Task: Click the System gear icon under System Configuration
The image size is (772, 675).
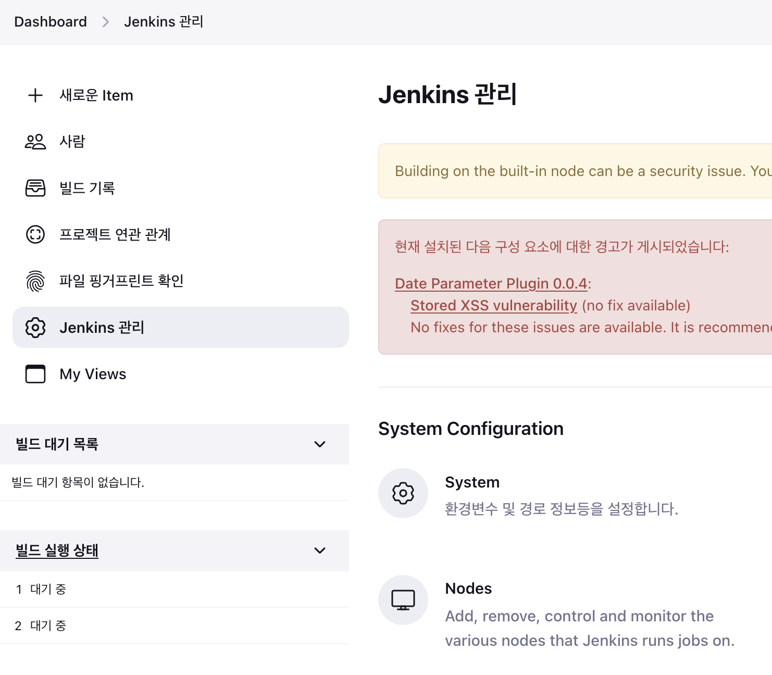Action: point(403,493)
